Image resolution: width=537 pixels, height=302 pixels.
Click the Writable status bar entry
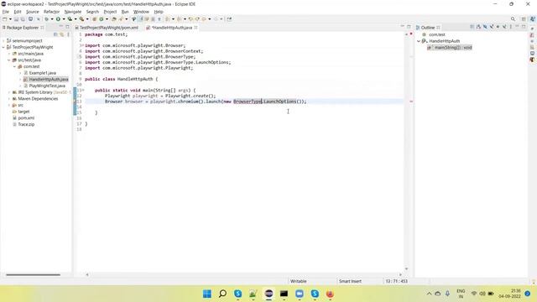pyautogui.click(x=299, y=281)
